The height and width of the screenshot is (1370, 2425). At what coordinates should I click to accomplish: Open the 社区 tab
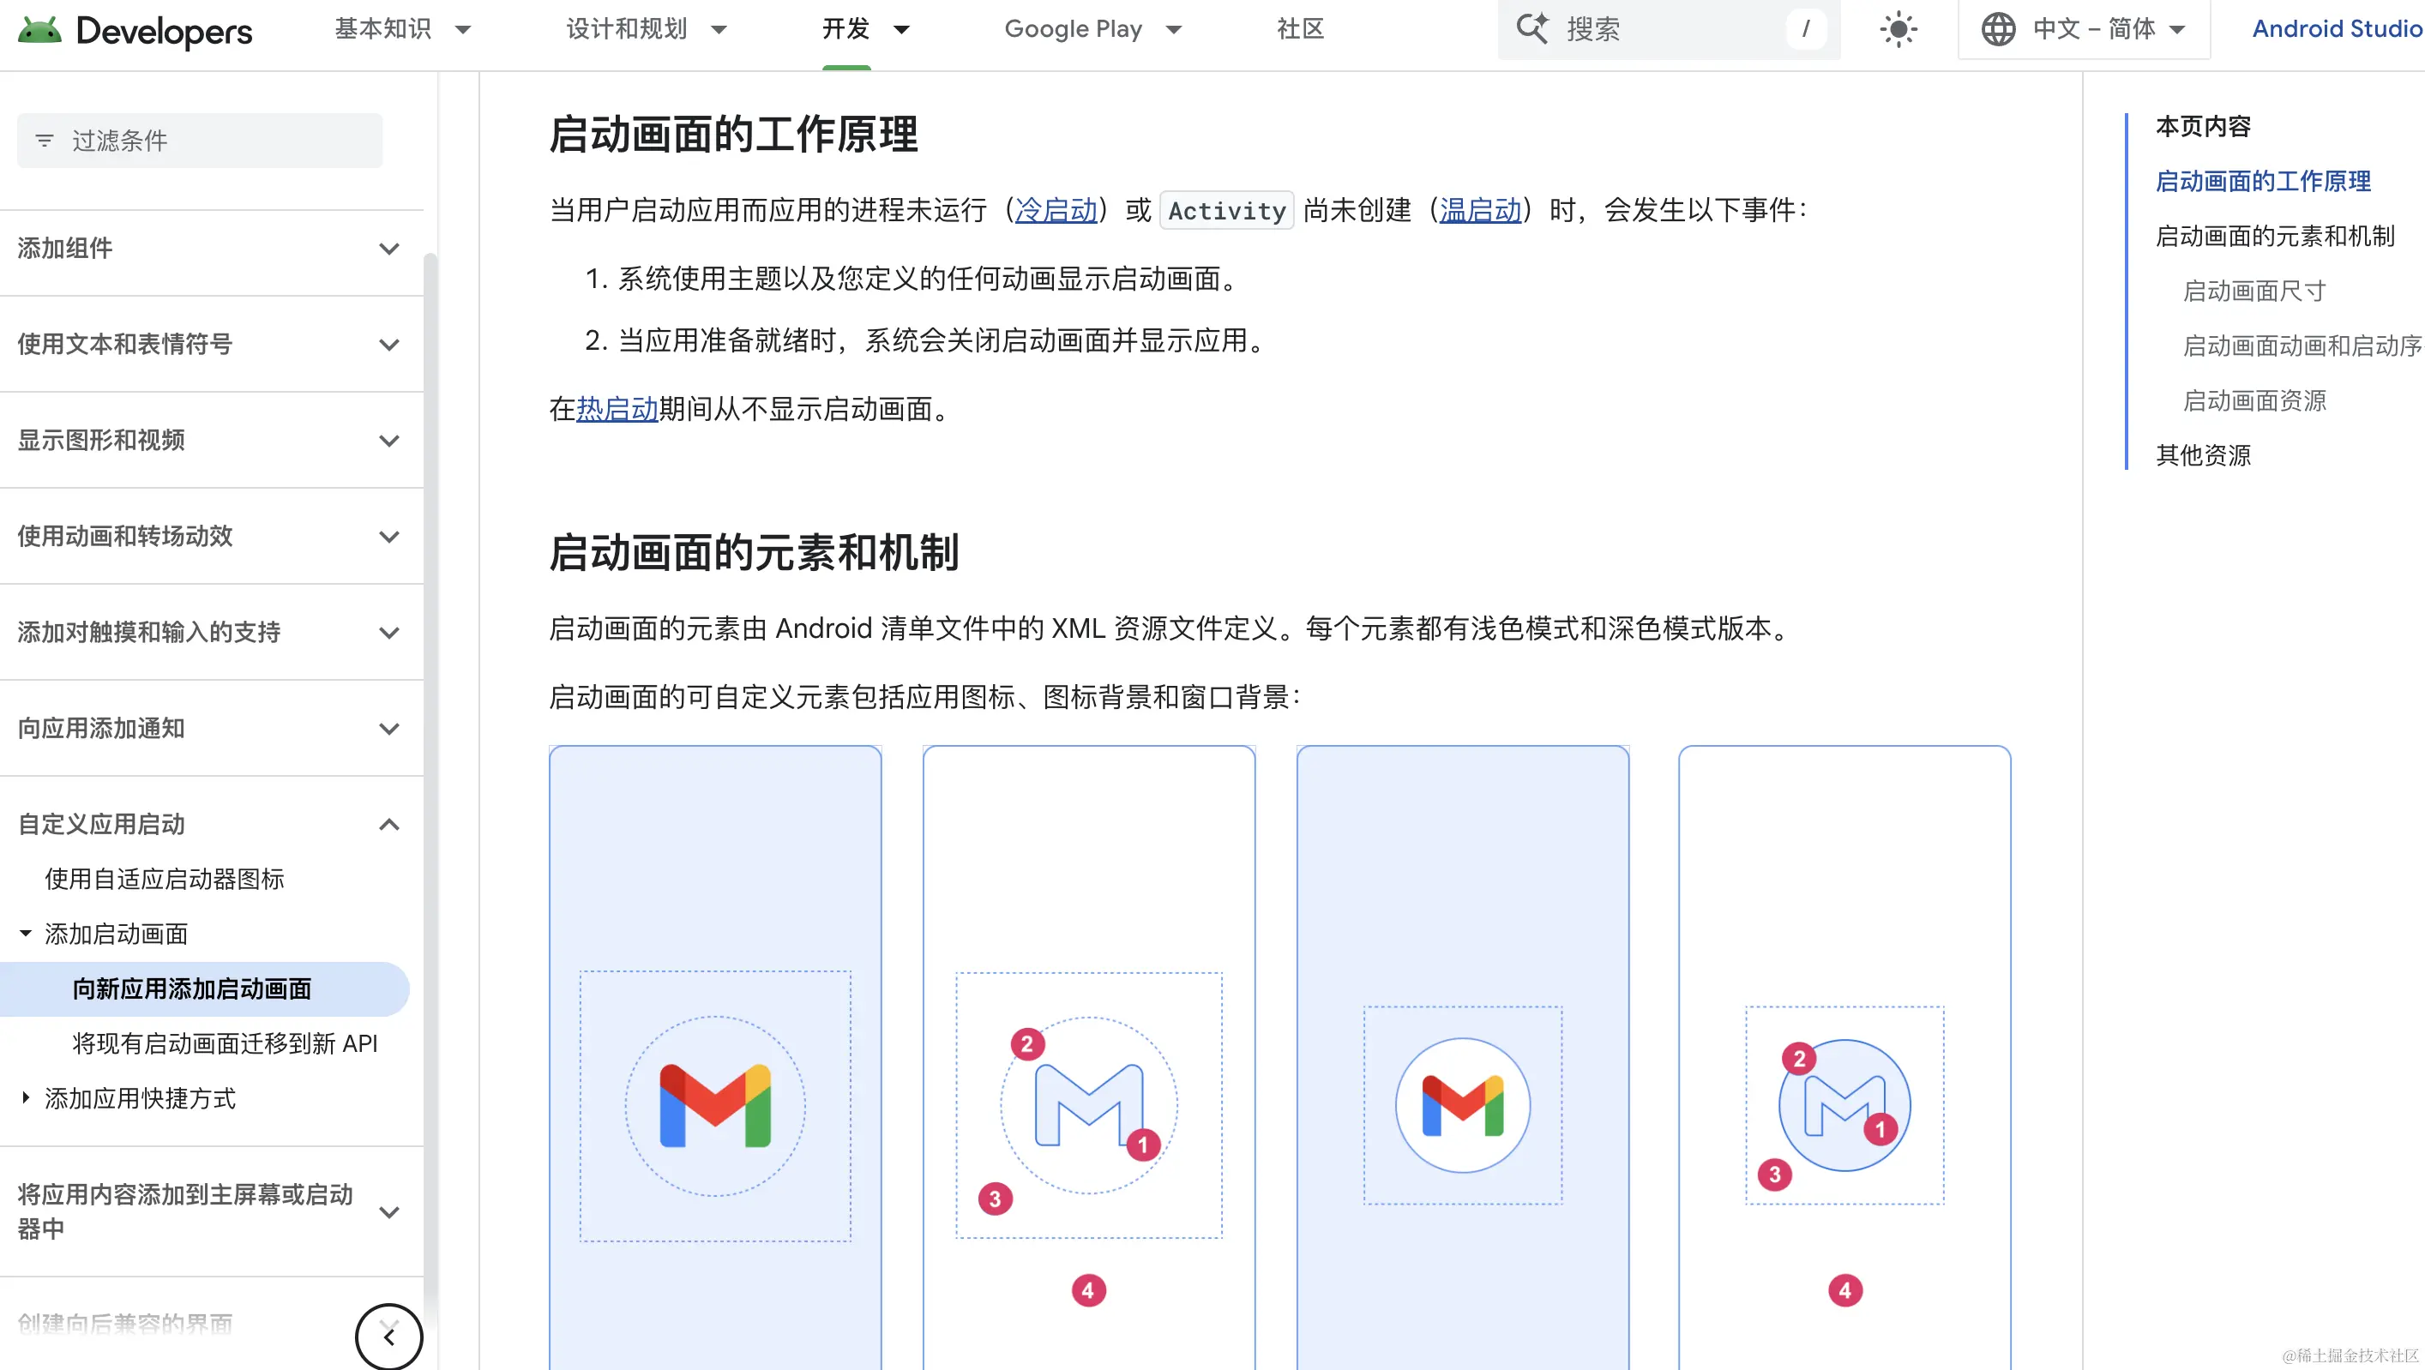[1300, 29]
